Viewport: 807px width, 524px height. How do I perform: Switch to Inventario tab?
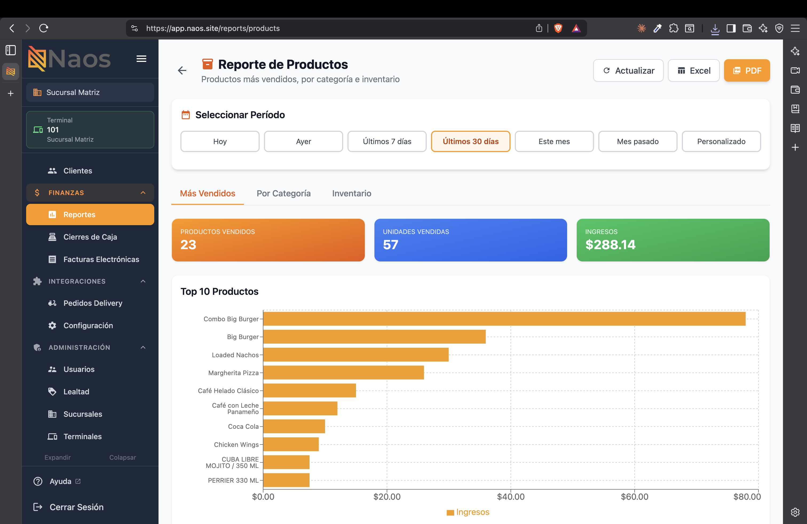tap(352, 193)
